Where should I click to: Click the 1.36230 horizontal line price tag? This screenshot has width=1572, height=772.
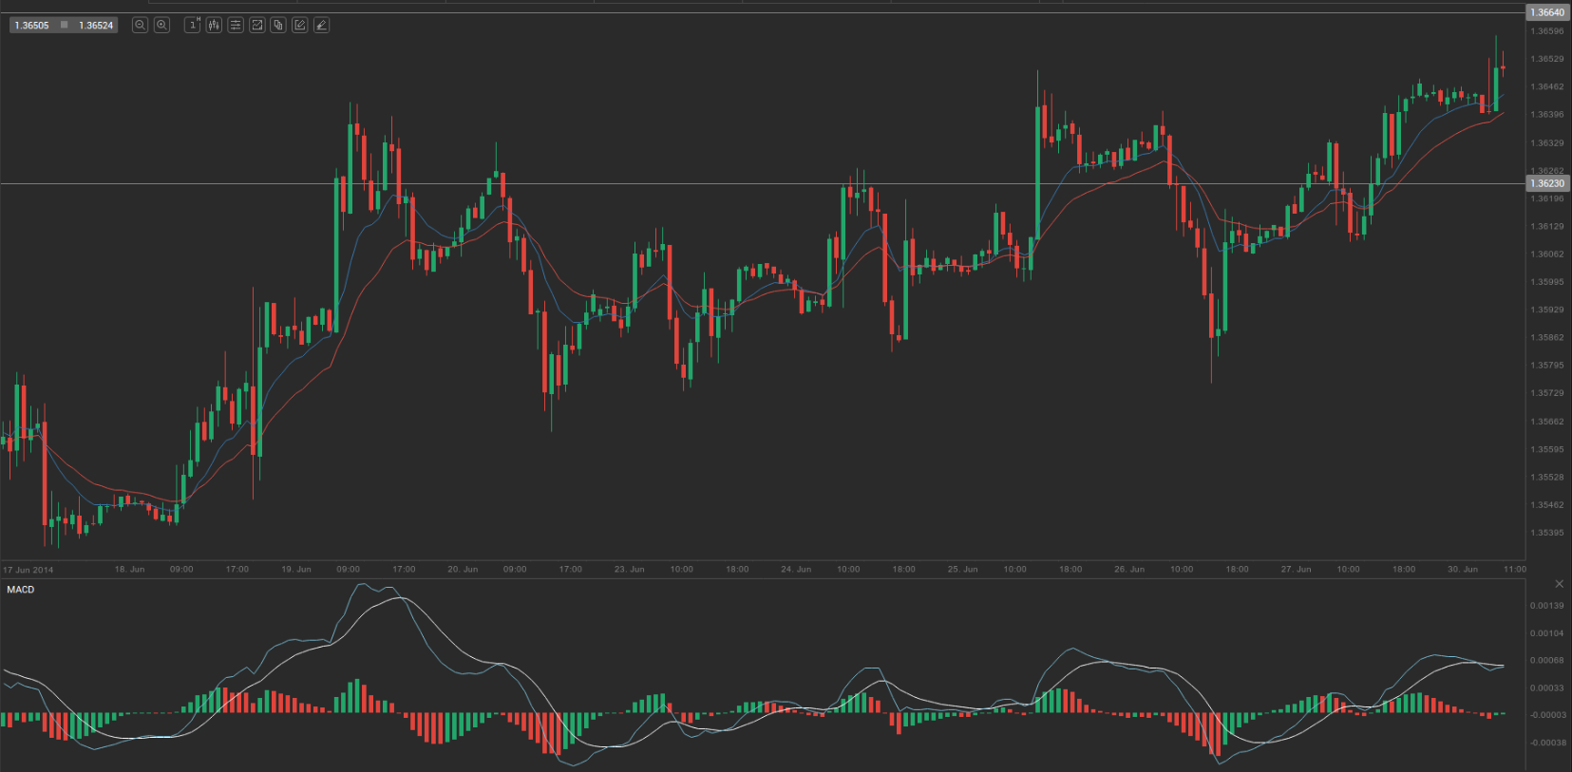point(1547,183)
